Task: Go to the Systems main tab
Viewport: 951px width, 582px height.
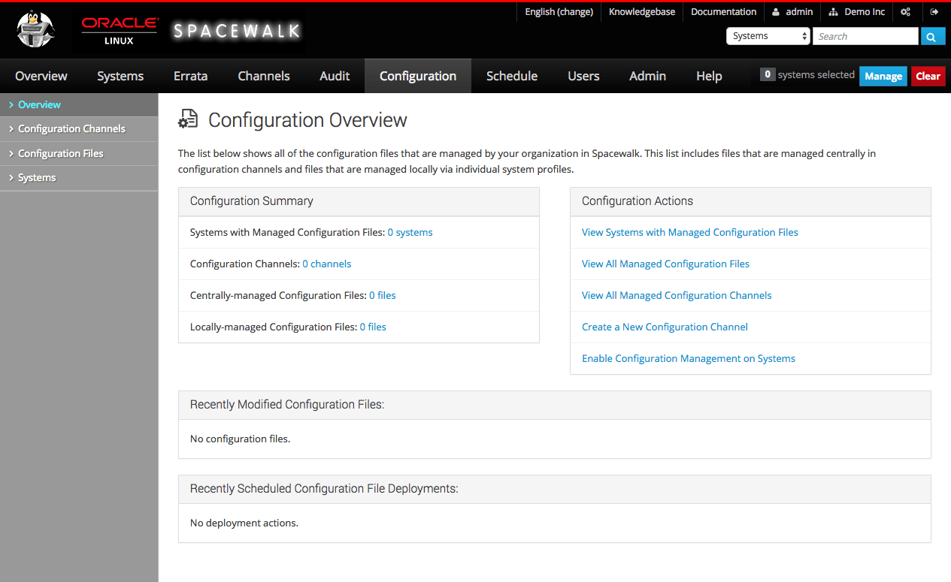Action: click(x=120, y=76)
